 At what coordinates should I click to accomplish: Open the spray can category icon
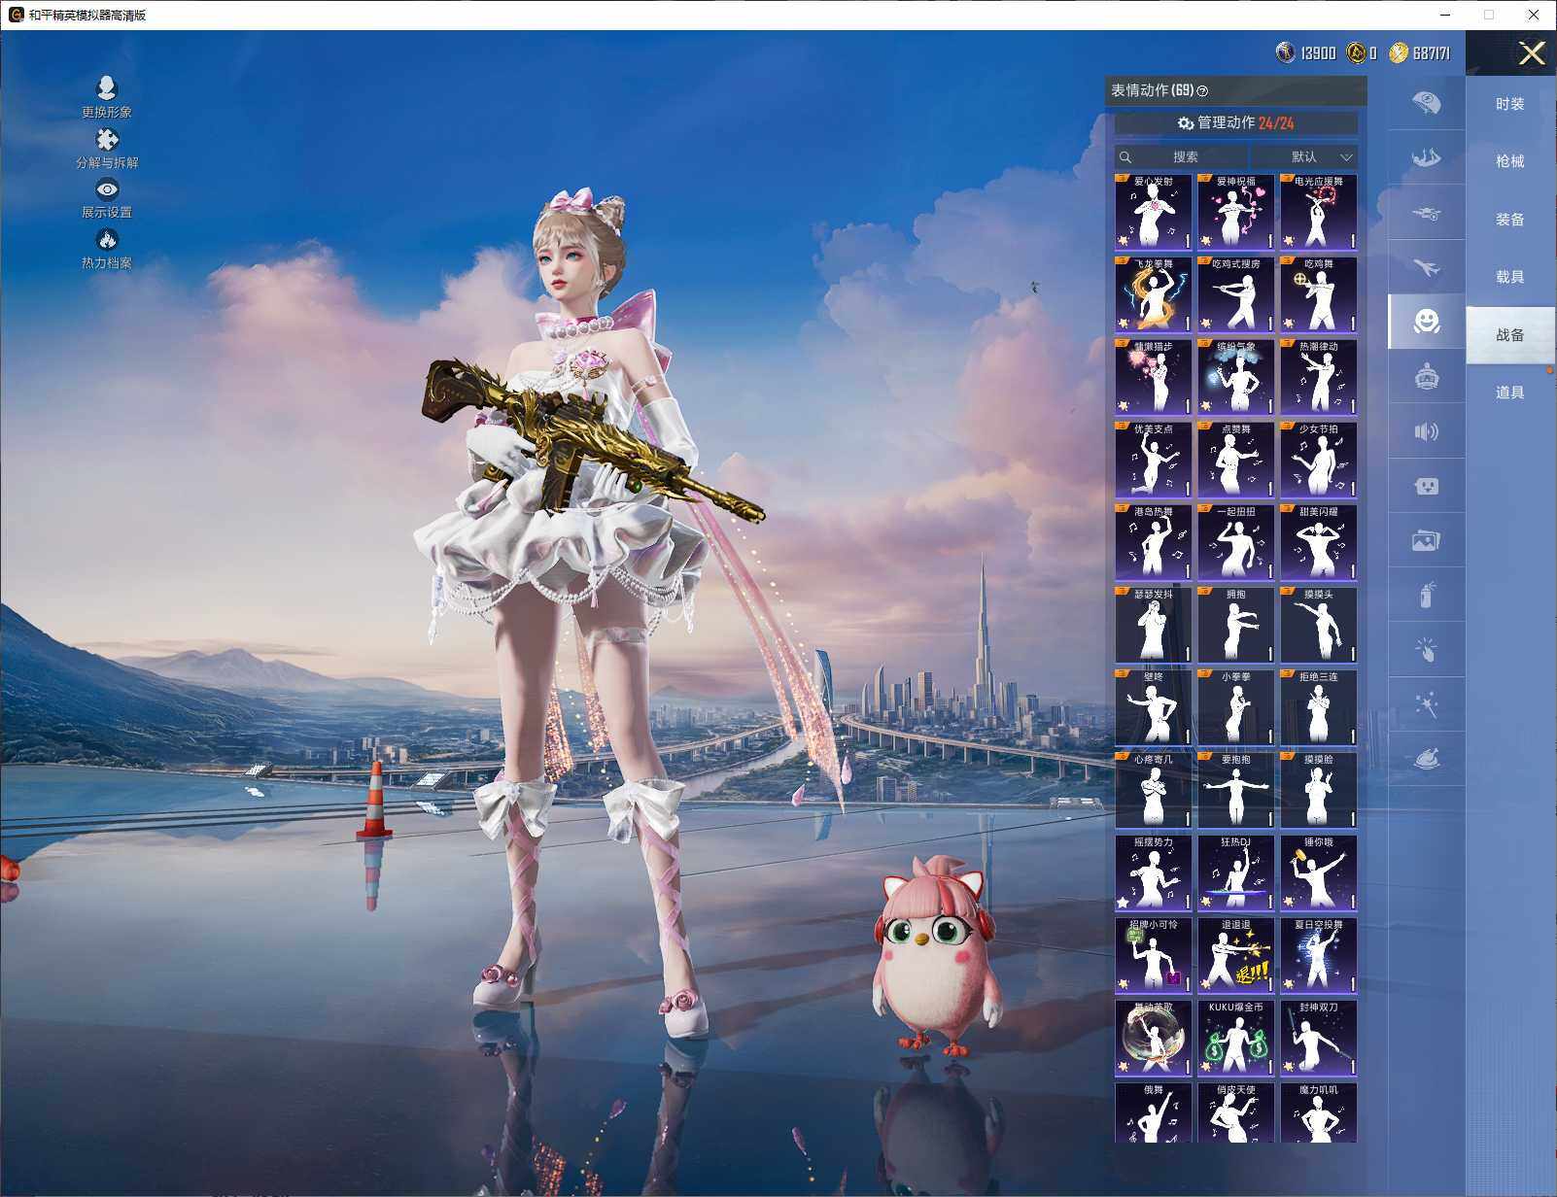coord(1426,595)
